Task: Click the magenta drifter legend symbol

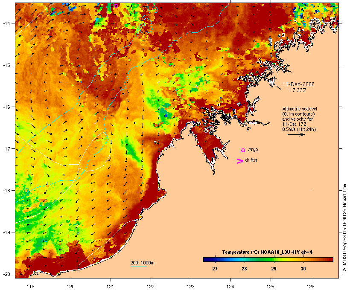Action: point(240,161)
